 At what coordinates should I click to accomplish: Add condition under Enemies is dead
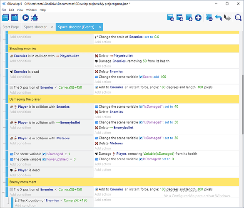pyautogui.click(x=20, y=77)
